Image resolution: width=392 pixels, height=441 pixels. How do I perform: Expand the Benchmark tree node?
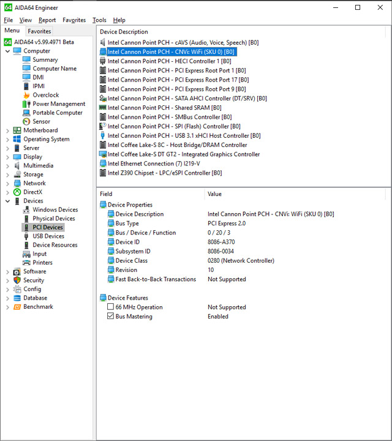pos(7,307)
